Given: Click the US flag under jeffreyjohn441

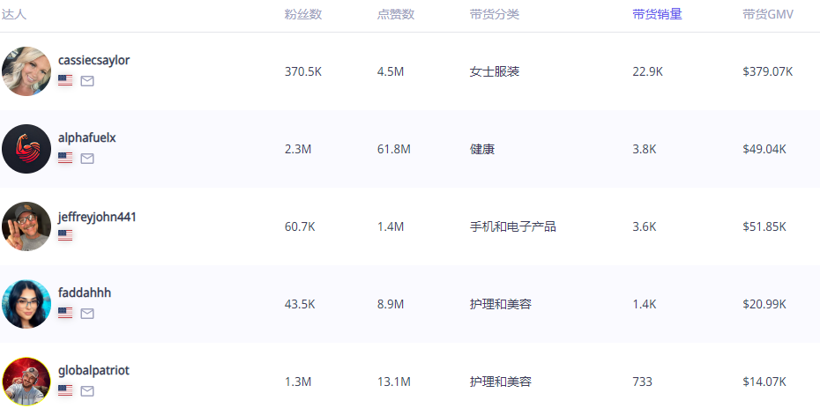Looking at the screenshot, I should 65,236.
